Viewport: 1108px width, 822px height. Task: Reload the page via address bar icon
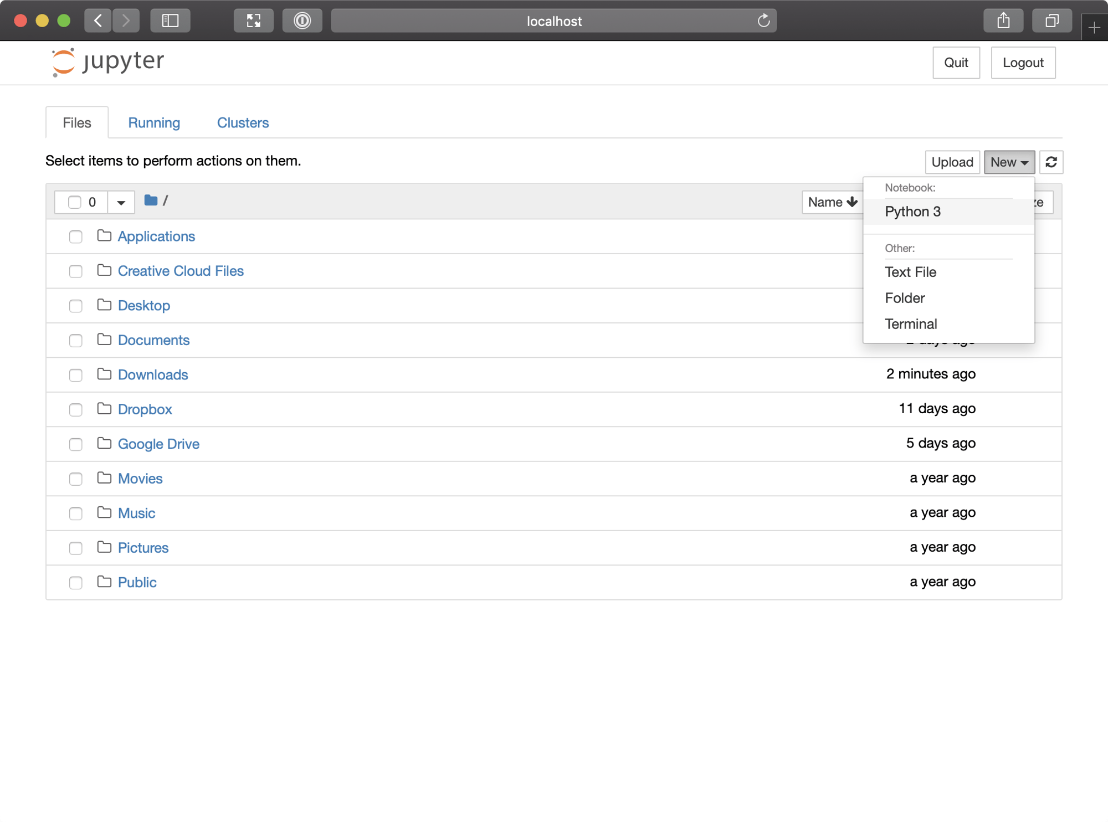(x=763, y=20)
